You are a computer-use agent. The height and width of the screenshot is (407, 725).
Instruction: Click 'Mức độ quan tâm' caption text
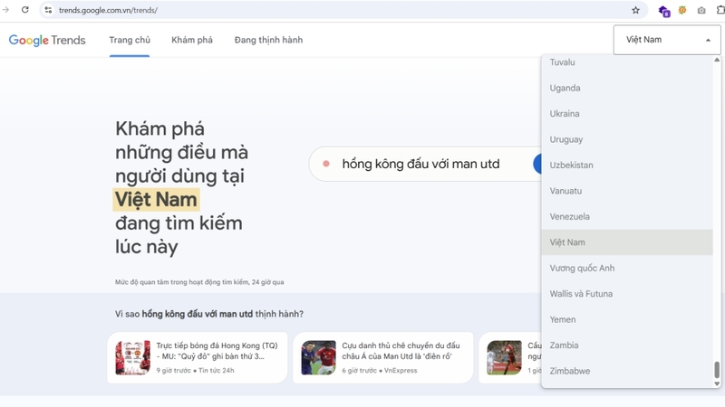[199, 282]
